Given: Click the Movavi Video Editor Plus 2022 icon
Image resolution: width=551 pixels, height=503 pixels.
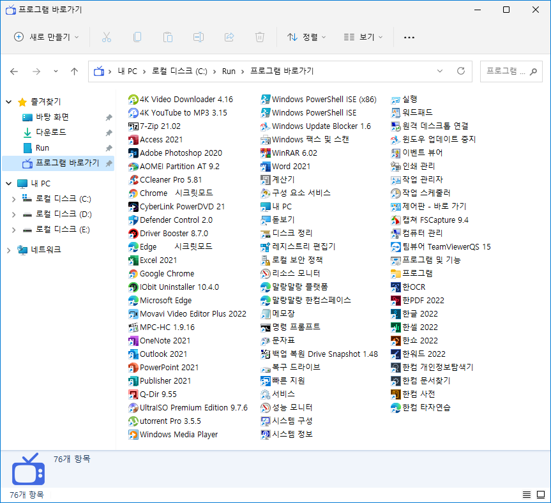Looking at the screenshot, I should pyautogui.click(x=133, y=314).
